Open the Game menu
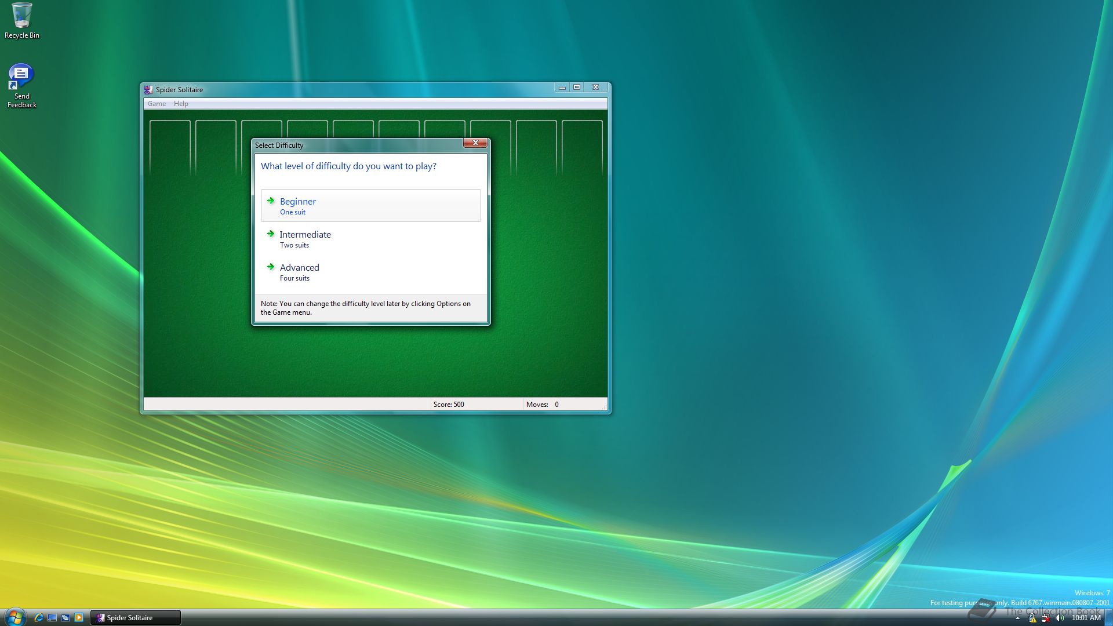Screen dimensions: 1113x626 coord(157,104)
